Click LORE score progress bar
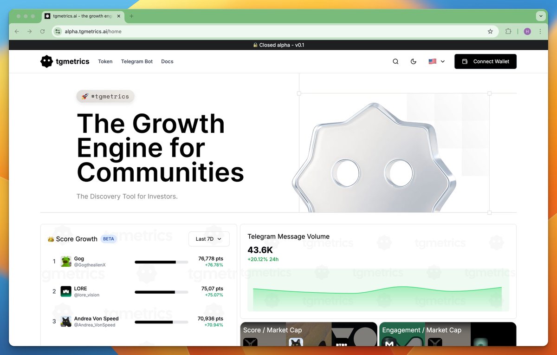Image resolution: width=557 pixels, height=355 pixels. (x=162, y=292)
